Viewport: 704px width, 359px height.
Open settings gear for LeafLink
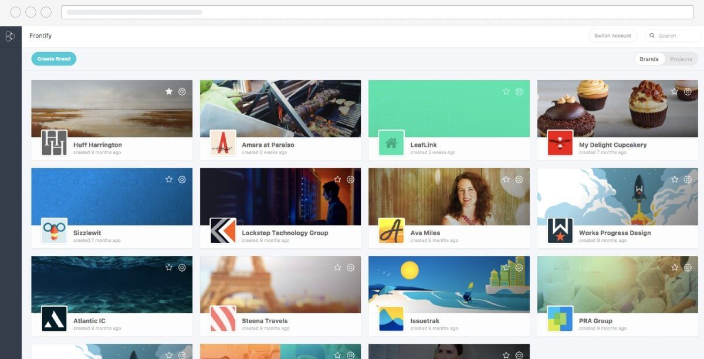519,91
